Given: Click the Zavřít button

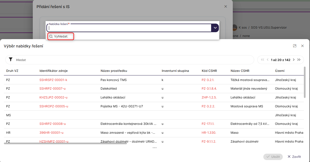Looking at the screenshot, I should click(294, 157).
